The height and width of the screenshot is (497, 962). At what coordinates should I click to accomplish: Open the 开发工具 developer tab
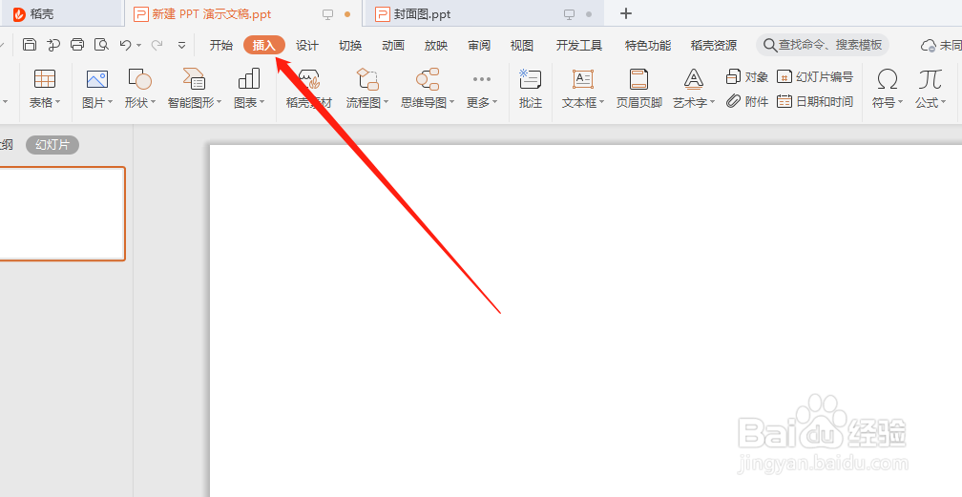pos(579,45)
